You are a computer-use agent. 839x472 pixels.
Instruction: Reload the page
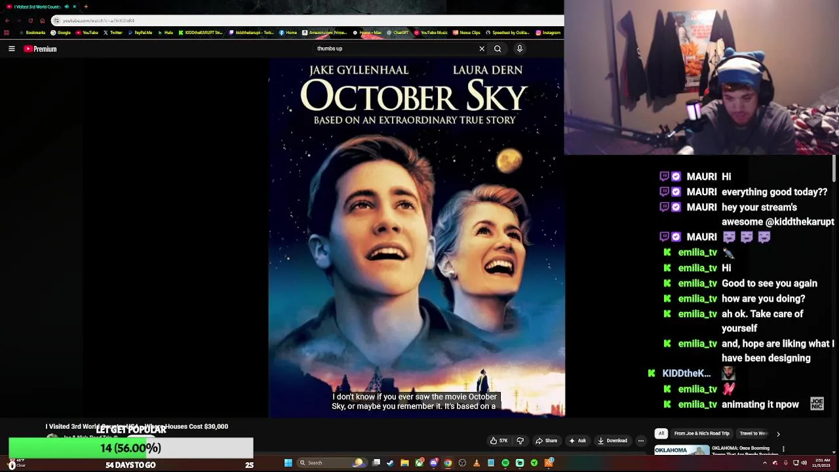[31, 20]
